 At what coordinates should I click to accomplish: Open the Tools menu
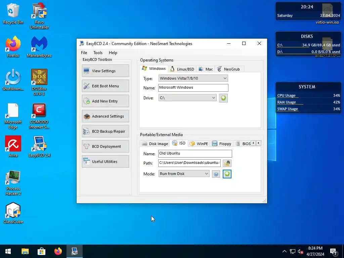[x=98, y=53]
